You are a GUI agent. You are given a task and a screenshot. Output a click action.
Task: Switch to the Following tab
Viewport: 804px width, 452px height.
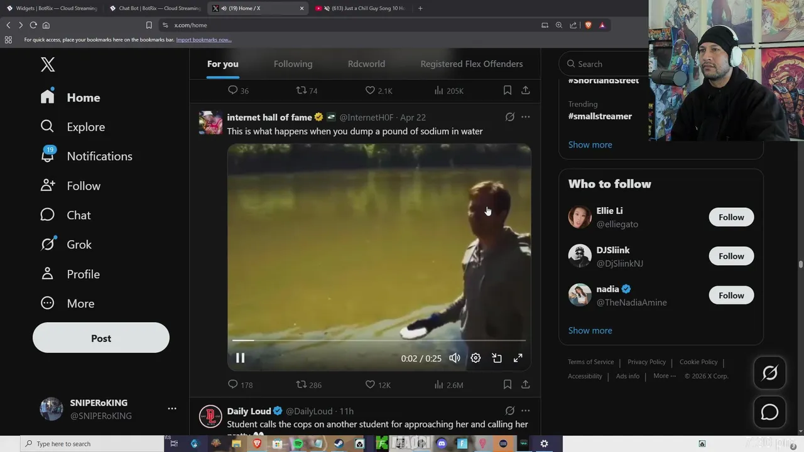coord(293,64)
